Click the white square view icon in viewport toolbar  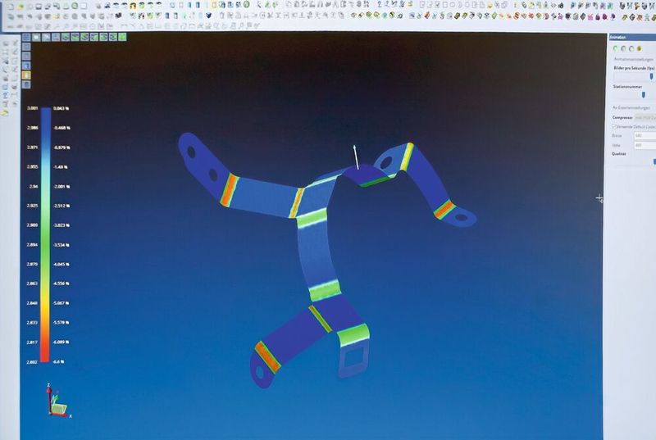pos(36,37)
